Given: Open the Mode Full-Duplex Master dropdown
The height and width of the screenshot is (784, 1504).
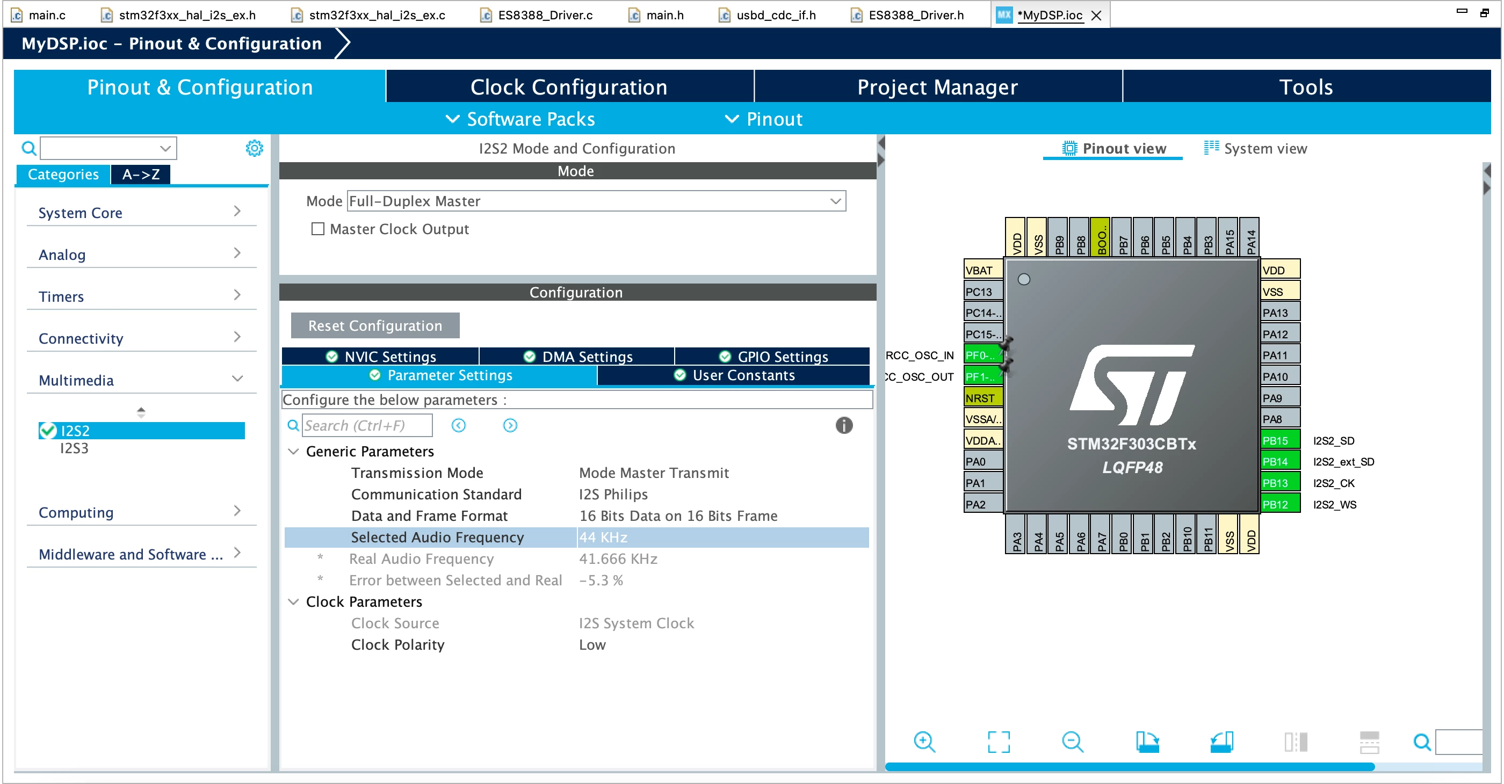Looking at the screenshot, I should tap(596, 201).
